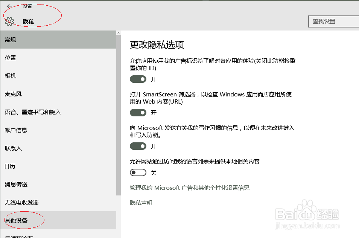This screenshot has height=238, width=359.
Task: Go back using the arrow icon
Action: (x=9, y=6)
